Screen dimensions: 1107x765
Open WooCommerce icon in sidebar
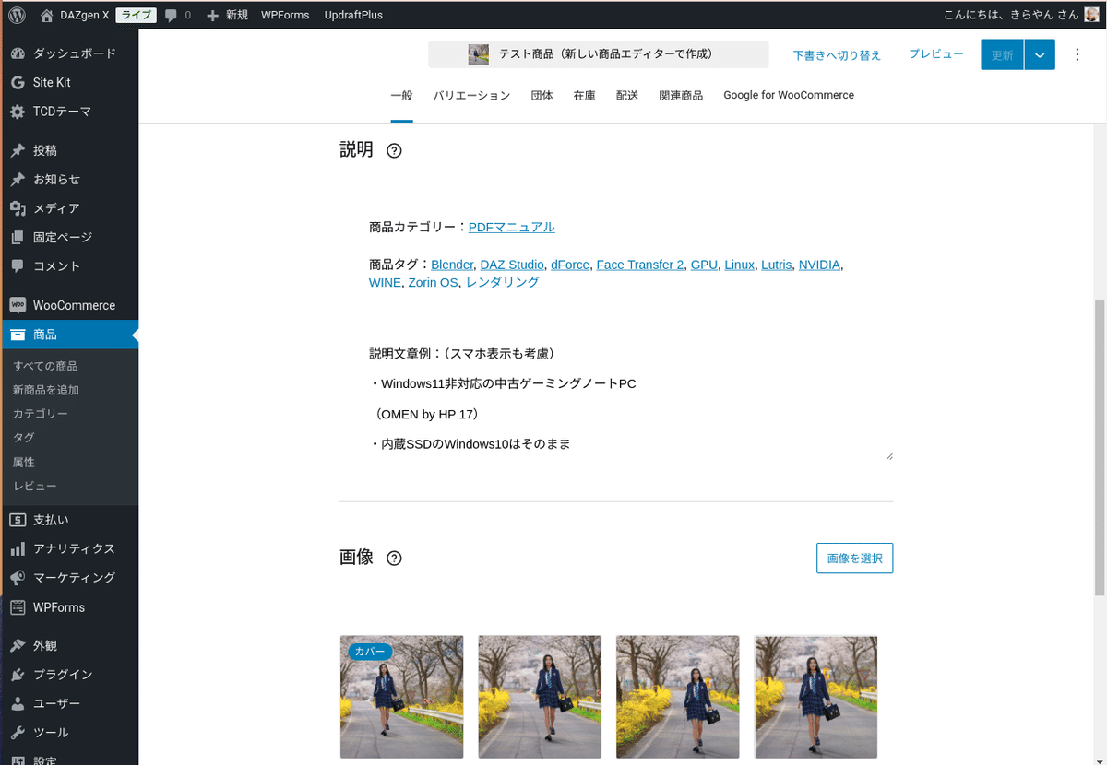coord(18,305)
